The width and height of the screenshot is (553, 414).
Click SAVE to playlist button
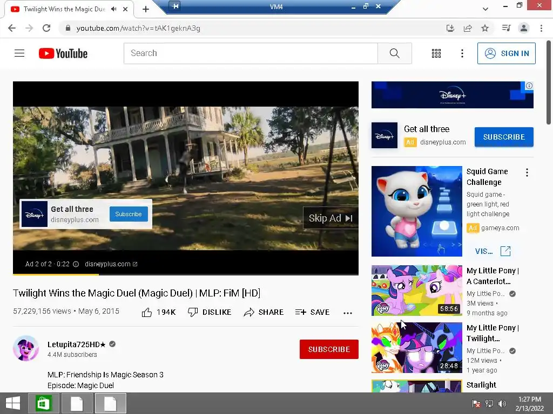[312, 312]
